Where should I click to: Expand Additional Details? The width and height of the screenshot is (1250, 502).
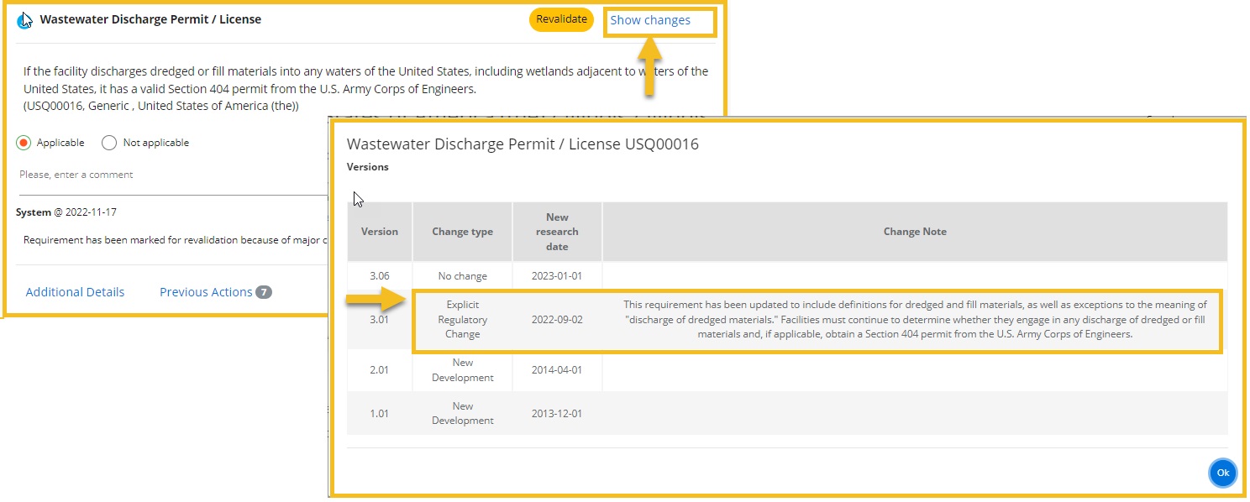pyautogui.click(x=75, y=292)
